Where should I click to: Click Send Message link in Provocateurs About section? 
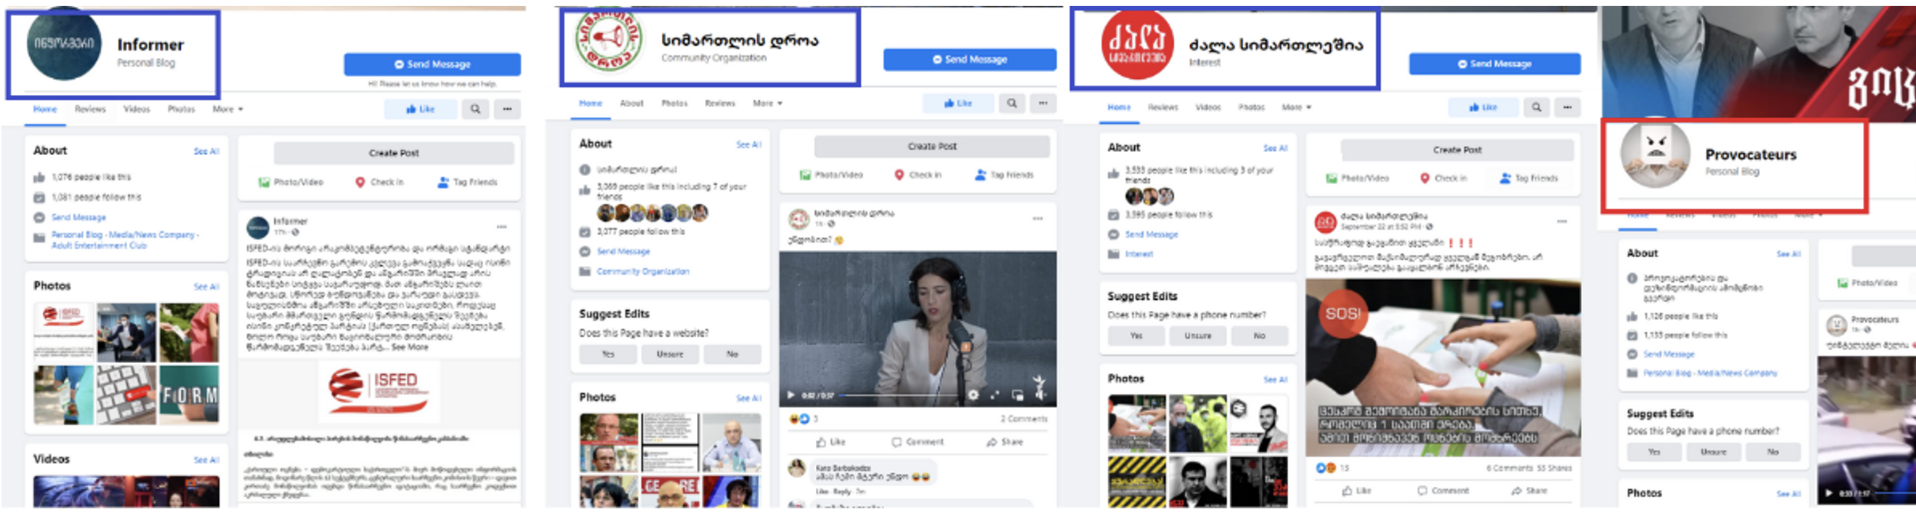click(x=1668, y=354)
